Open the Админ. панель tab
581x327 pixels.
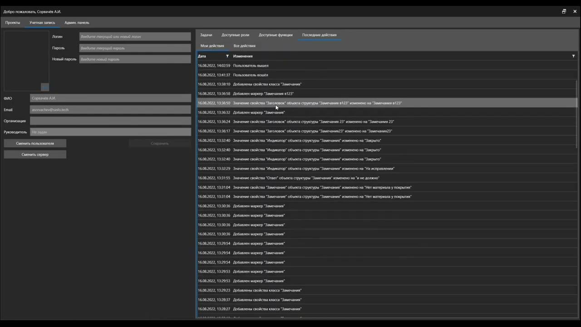77,23
